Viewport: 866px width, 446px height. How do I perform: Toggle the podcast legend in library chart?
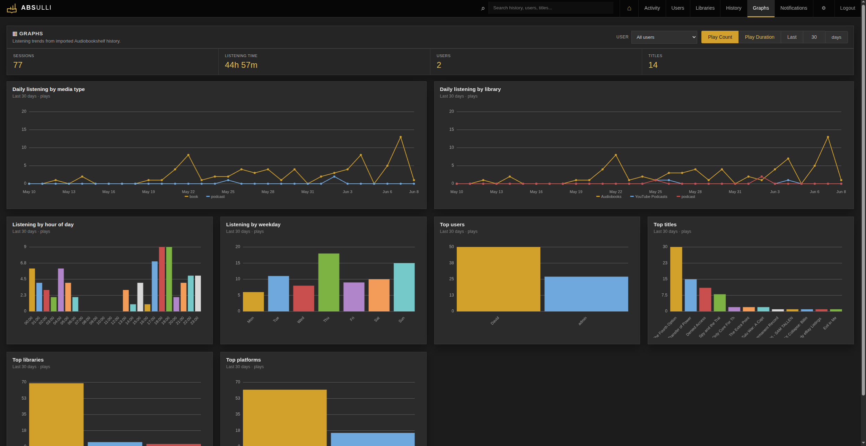pos(685,197)
